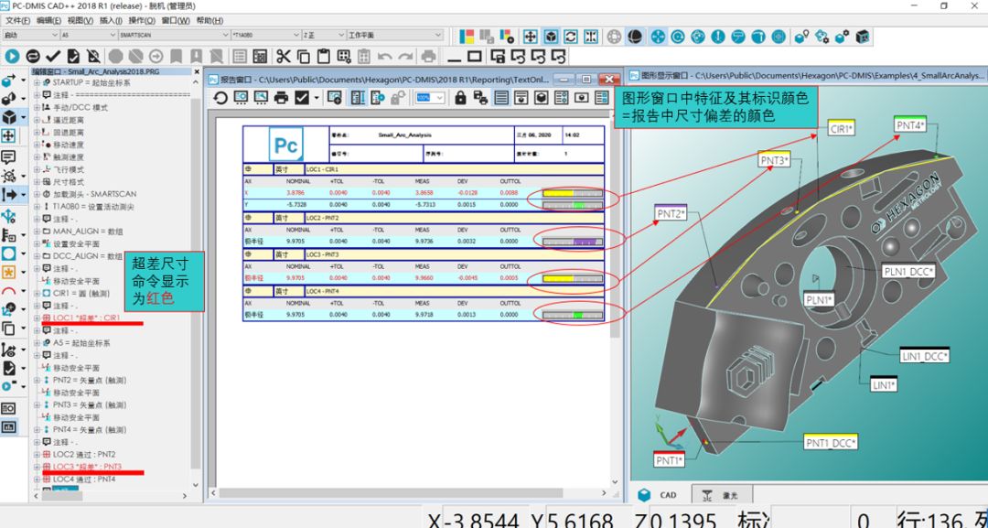Click the refresh icon in report window toolbar
This screenshot has height=528, width=988.
tap(220, 98)
